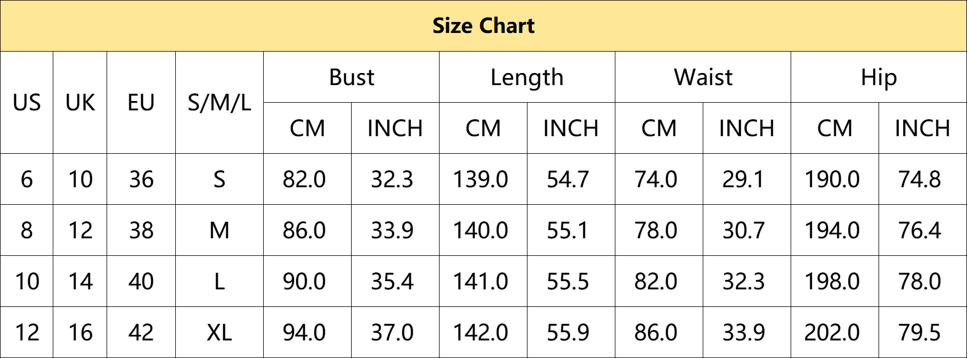Click the 79.5 hip inch cell
The image size is (967, 358).
[x=923, y=333]
